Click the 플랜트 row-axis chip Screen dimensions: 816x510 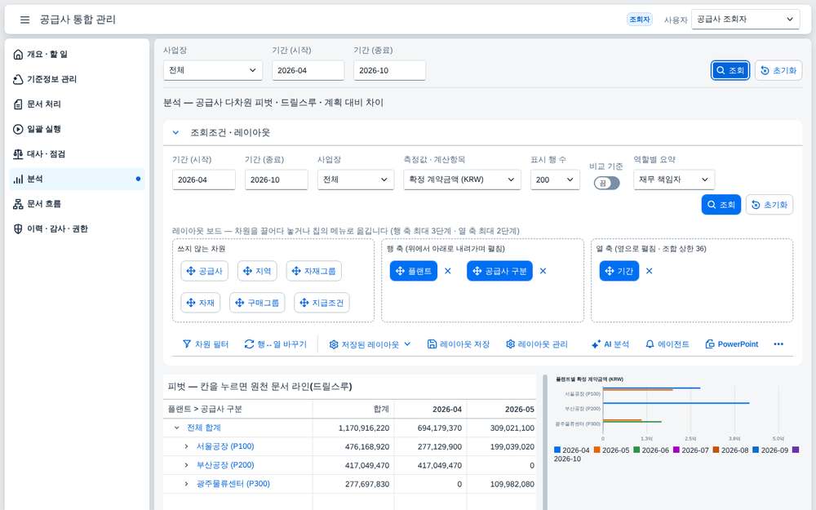click(x=414, y=271)
